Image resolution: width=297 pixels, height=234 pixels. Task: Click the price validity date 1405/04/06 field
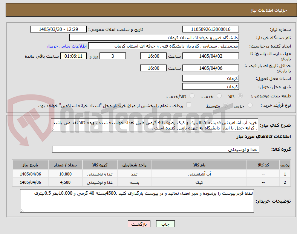210,68
